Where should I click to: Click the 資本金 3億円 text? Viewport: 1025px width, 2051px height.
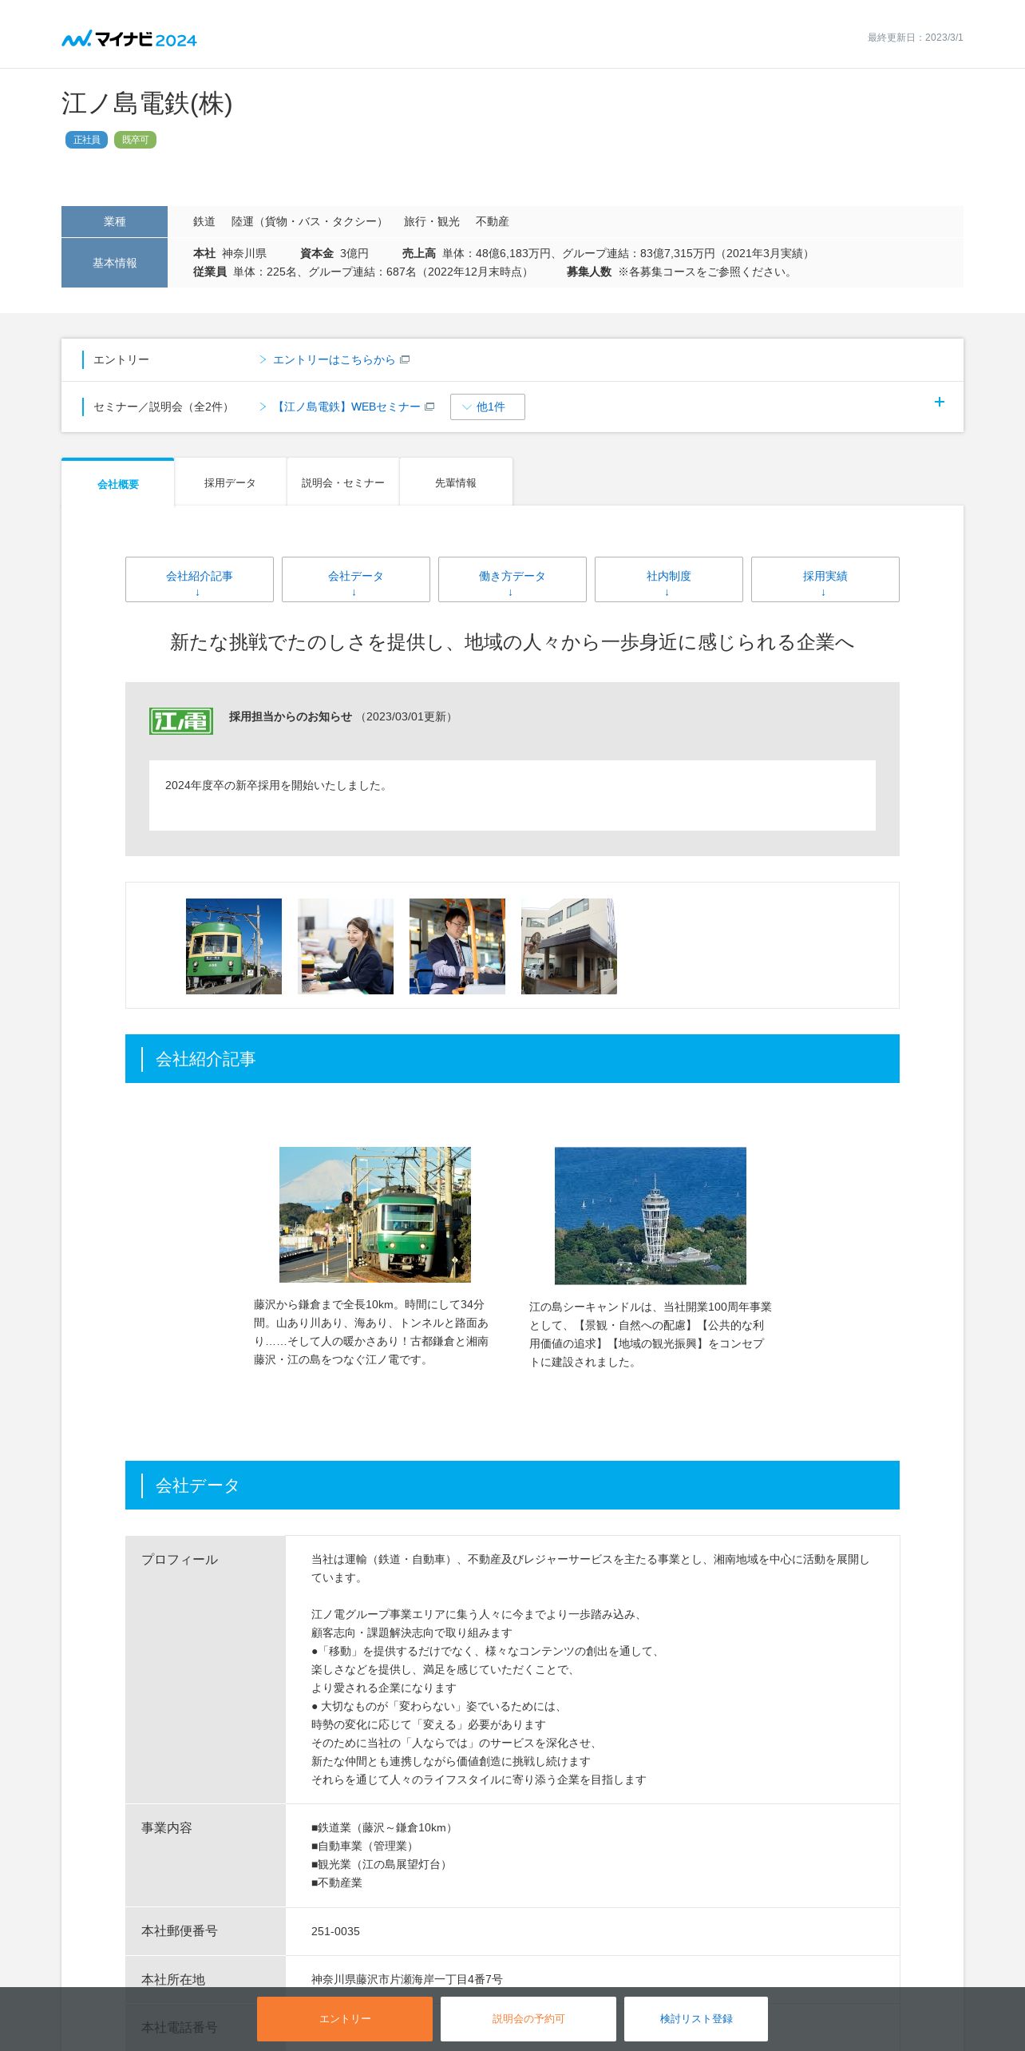pyautogui.click(x=334, y=253)
